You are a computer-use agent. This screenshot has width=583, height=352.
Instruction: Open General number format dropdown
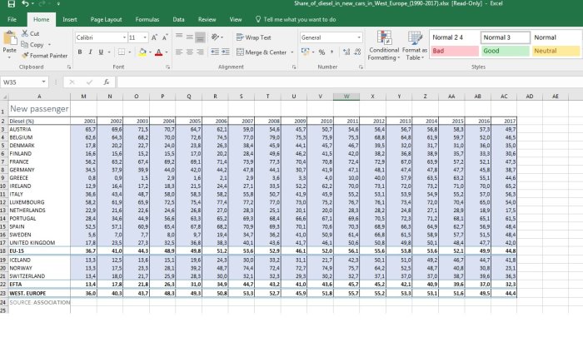coord(359,37)
